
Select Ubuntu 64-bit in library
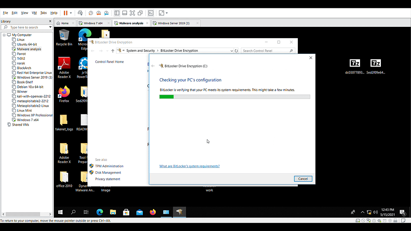point(27,44)
